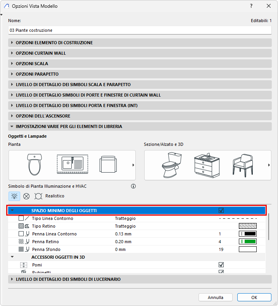
Task: Select the toilet plan symbol preview
Action: (35, 165)
